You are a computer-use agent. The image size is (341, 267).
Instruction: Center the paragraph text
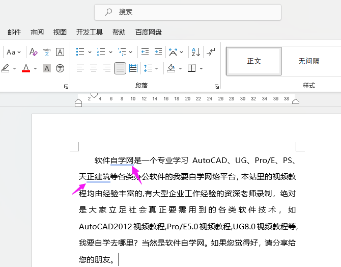pyautogui.click(x=94, y=68)
